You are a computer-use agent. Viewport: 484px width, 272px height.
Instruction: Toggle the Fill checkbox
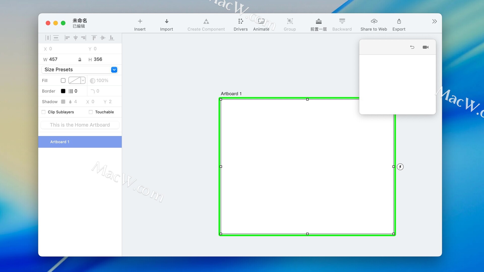63,81
